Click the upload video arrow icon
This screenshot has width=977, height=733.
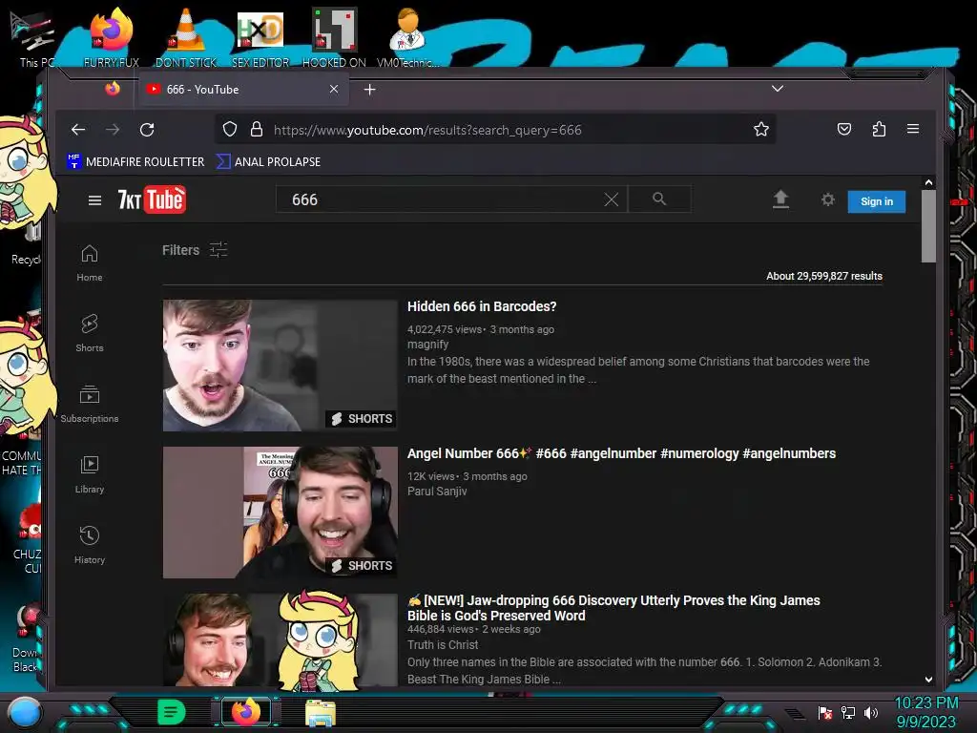tap(780, 199)
